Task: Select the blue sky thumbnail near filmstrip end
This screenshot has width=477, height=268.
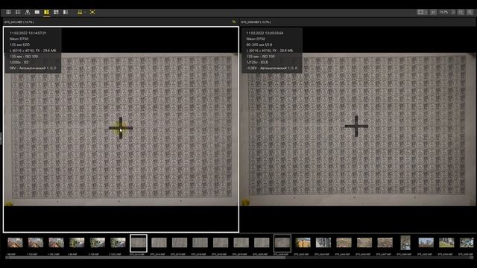Action: tap(426, 243)
